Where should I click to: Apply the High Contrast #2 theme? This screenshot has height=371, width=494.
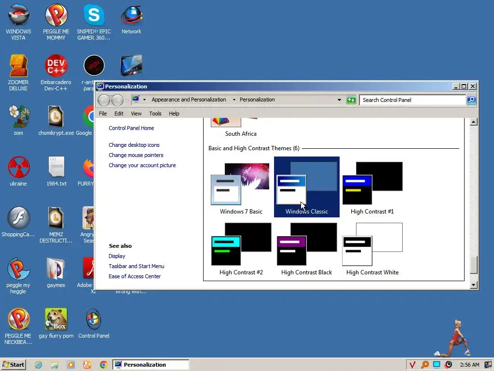pos(241,248)
